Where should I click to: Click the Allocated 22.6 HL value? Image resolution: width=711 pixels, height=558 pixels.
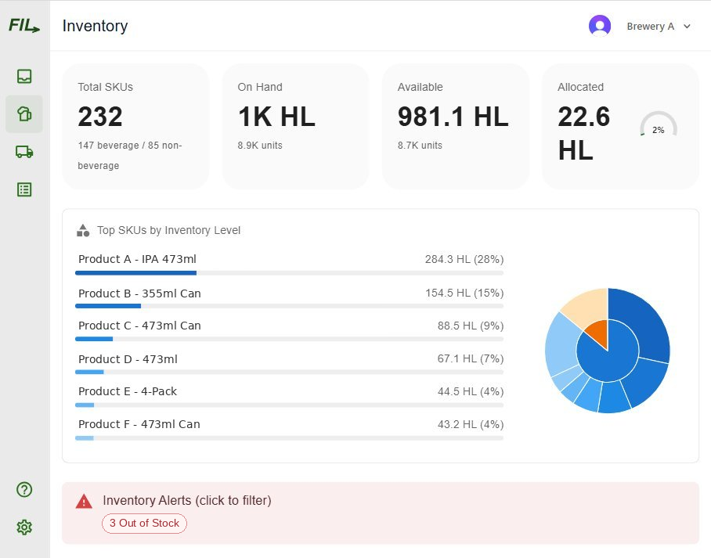584,133
